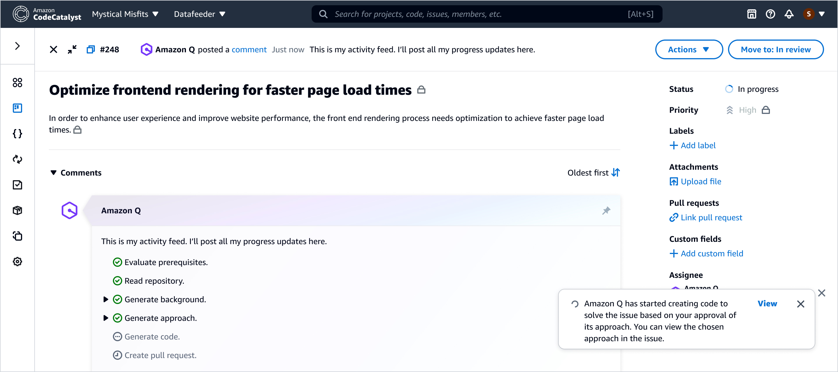The width and height of the screenshot is (838, 372).
Task: Click View in the Amazon Q notification
Action: click(x=767, y=303)
